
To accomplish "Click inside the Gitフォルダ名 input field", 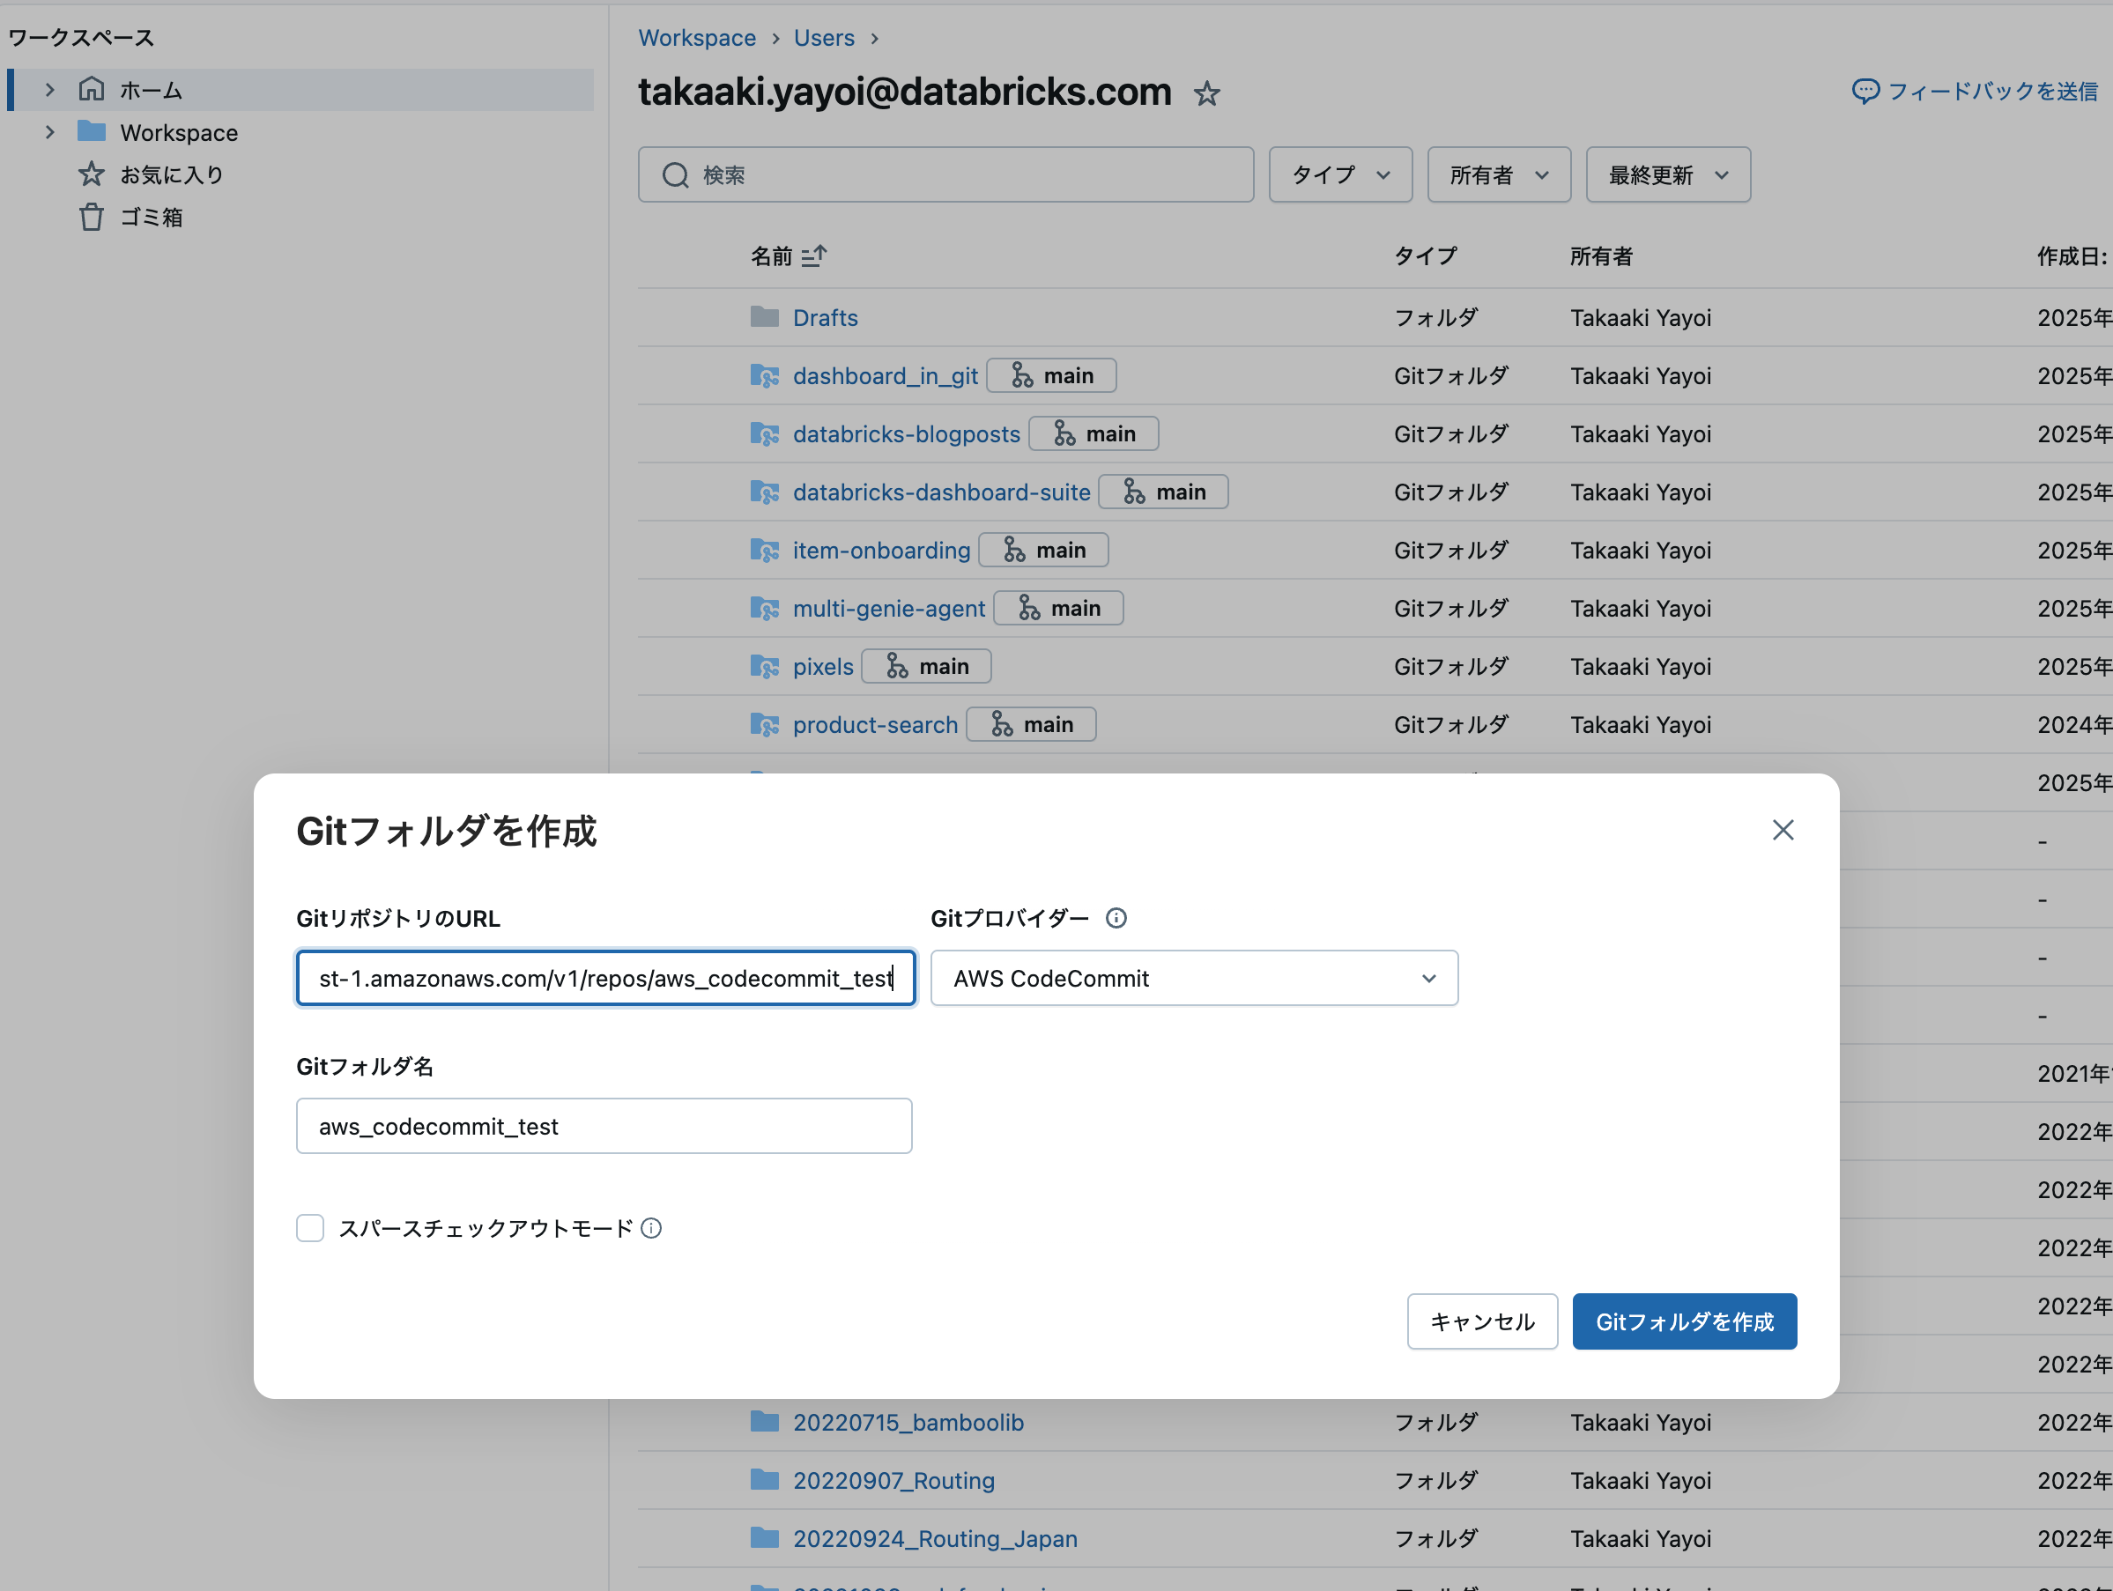I will [x=604, y=1126].
